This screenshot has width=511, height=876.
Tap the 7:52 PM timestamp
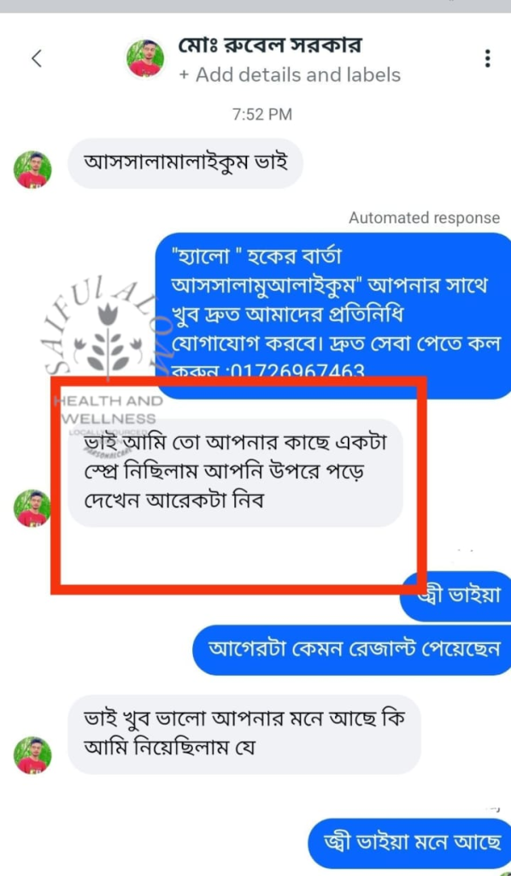(x=262, y=115)
